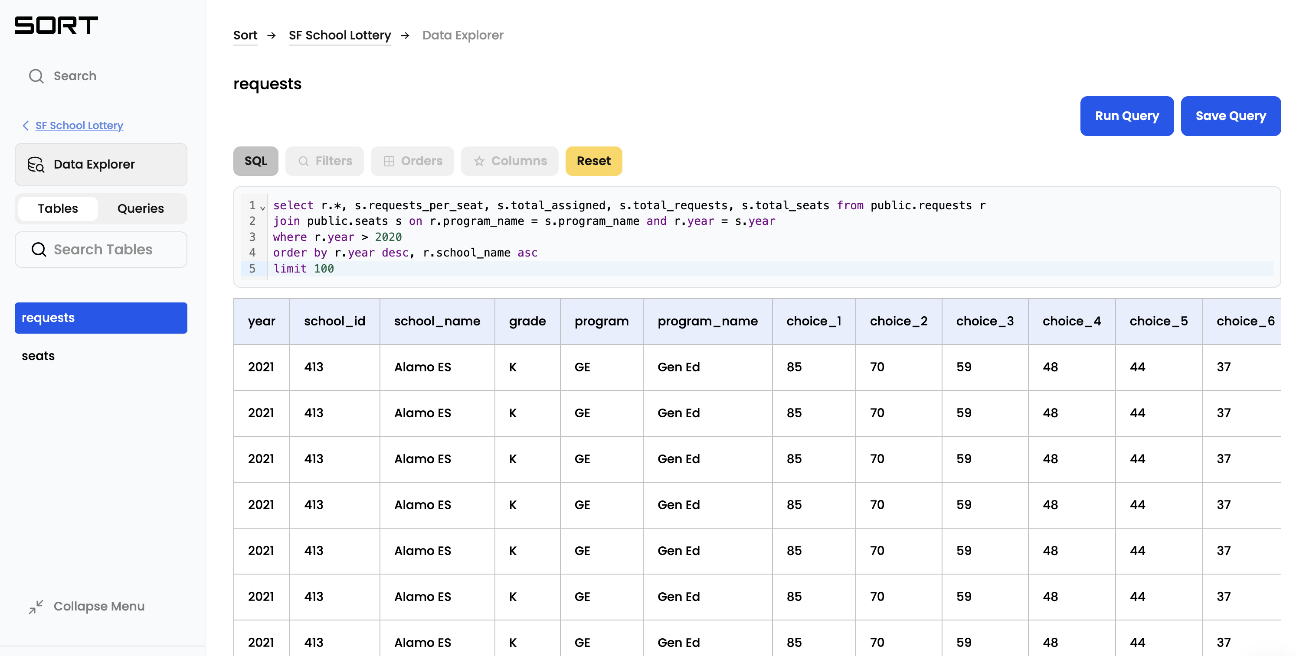Click the year column header
The width and height of the screenshot is (1296, 656).
point(262,321)
